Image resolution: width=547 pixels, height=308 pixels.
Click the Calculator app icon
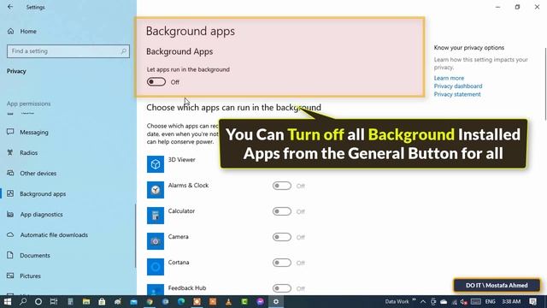(x=156, y=216)
